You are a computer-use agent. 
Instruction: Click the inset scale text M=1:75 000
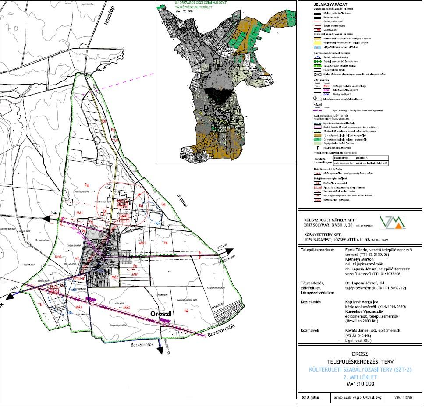point(184,11)
